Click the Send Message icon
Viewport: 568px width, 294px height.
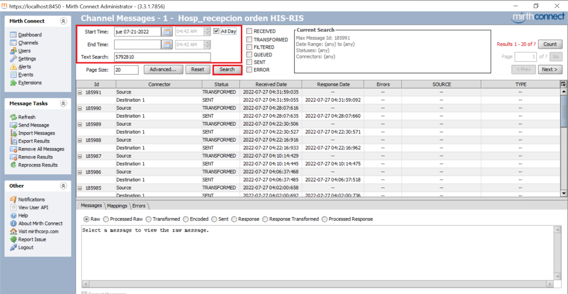(13, 125)
